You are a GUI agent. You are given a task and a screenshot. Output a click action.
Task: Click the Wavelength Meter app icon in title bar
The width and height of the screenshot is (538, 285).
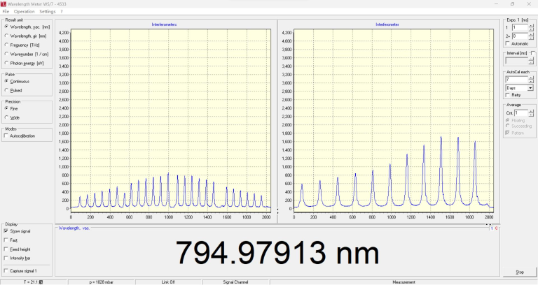(x=4, y=3)
